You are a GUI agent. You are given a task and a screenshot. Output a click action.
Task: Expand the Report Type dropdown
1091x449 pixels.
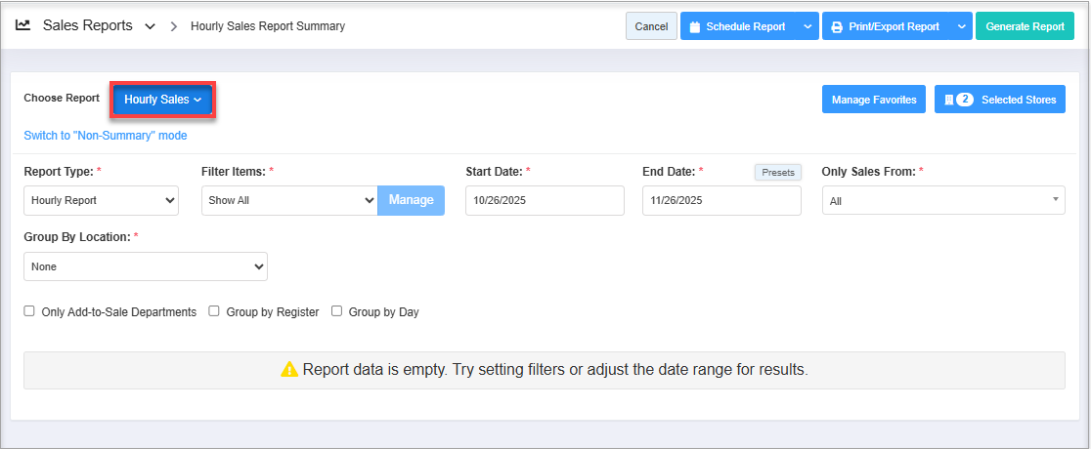(x=101, y=200)
